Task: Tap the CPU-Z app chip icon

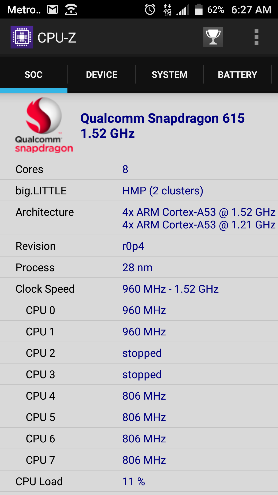Action: [x=22, y=37]
